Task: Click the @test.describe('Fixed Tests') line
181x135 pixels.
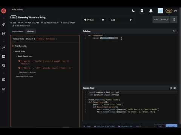Action: [104, 100]
